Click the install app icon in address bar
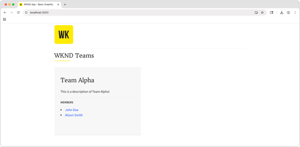The height and width of the screenshot is (147, 300). [256, 12]
